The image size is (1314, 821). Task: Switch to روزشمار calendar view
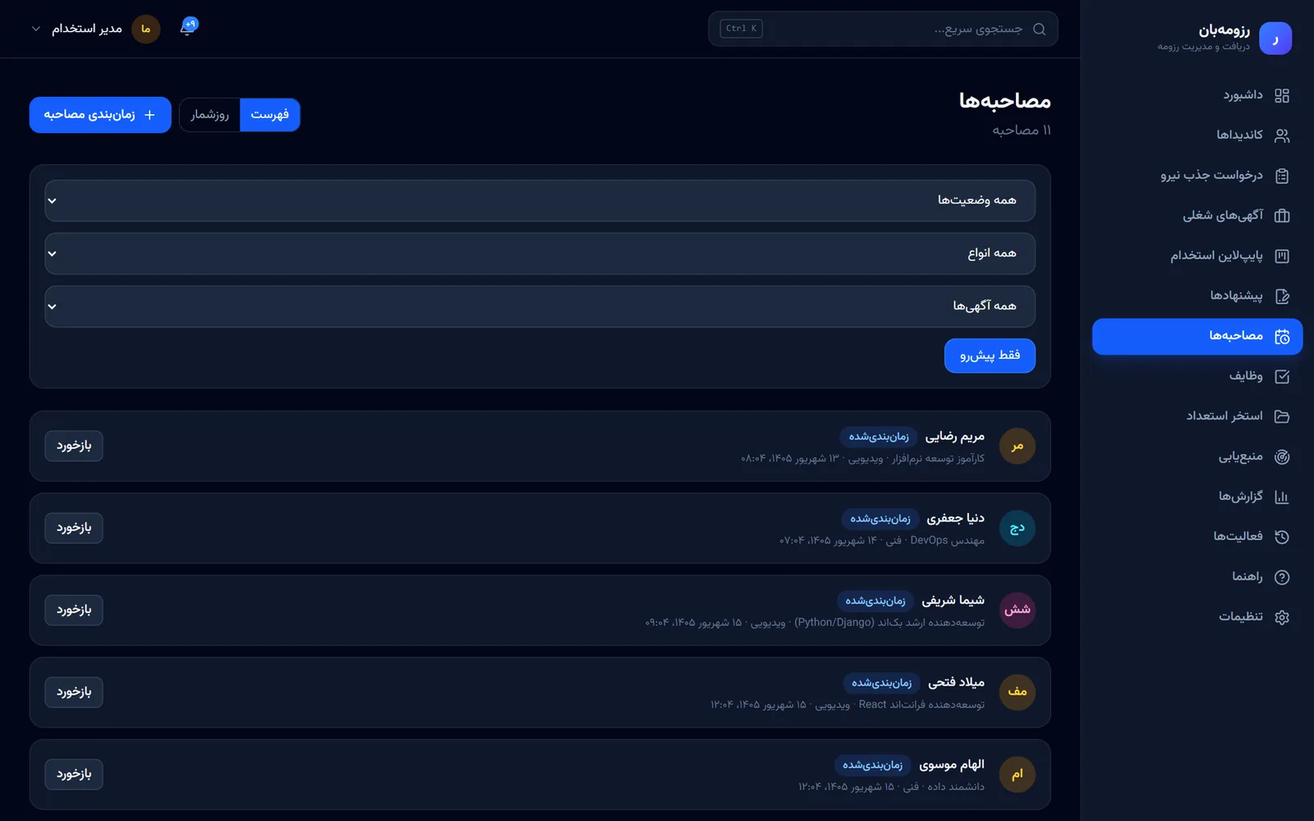pyautogui.click(x=209, y=115)
